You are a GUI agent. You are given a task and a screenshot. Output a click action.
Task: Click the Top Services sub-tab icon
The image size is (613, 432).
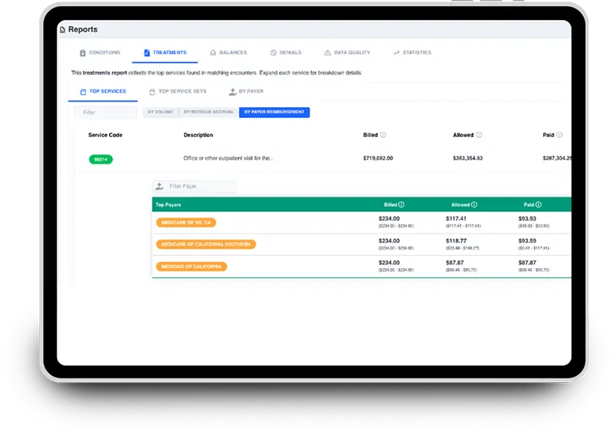[x=83, y=92]
